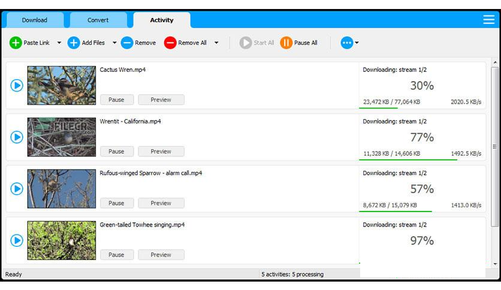This screenshot has height=290, width=501.
Task: Pause the Green-tailed Towhee singing download
Action: 117,255
